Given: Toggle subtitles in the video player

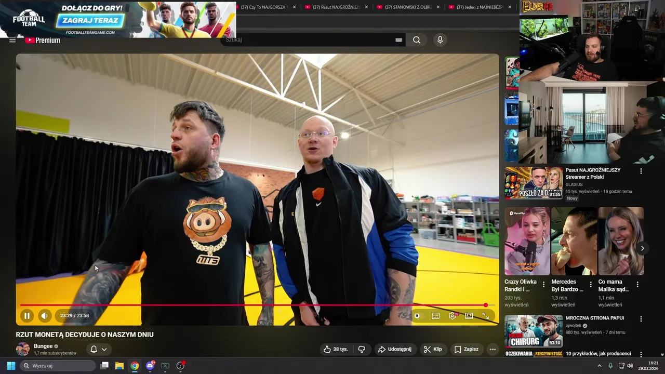Looking at the screenshot, I should click(435, 315).
